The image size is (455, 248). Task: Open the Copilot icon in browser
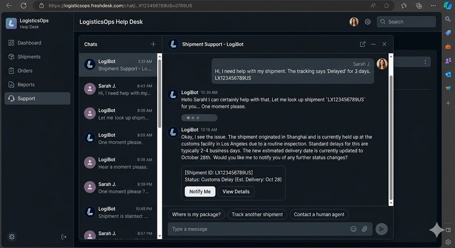tap(448, 5)
